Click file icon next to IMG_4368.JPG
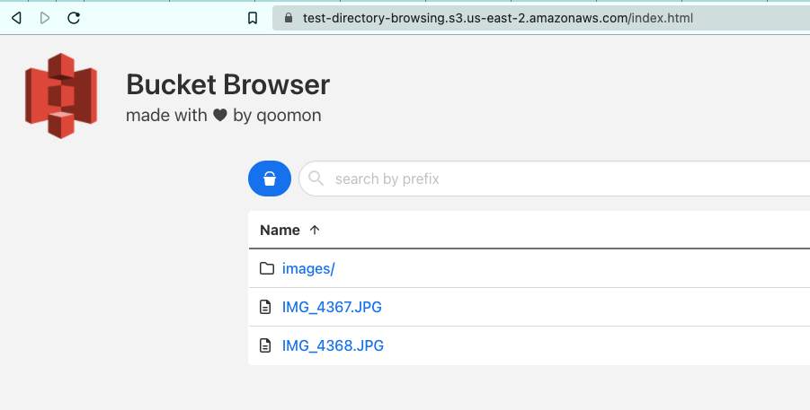Viewport: 810px width, 410px height. [x=265, y=345]
